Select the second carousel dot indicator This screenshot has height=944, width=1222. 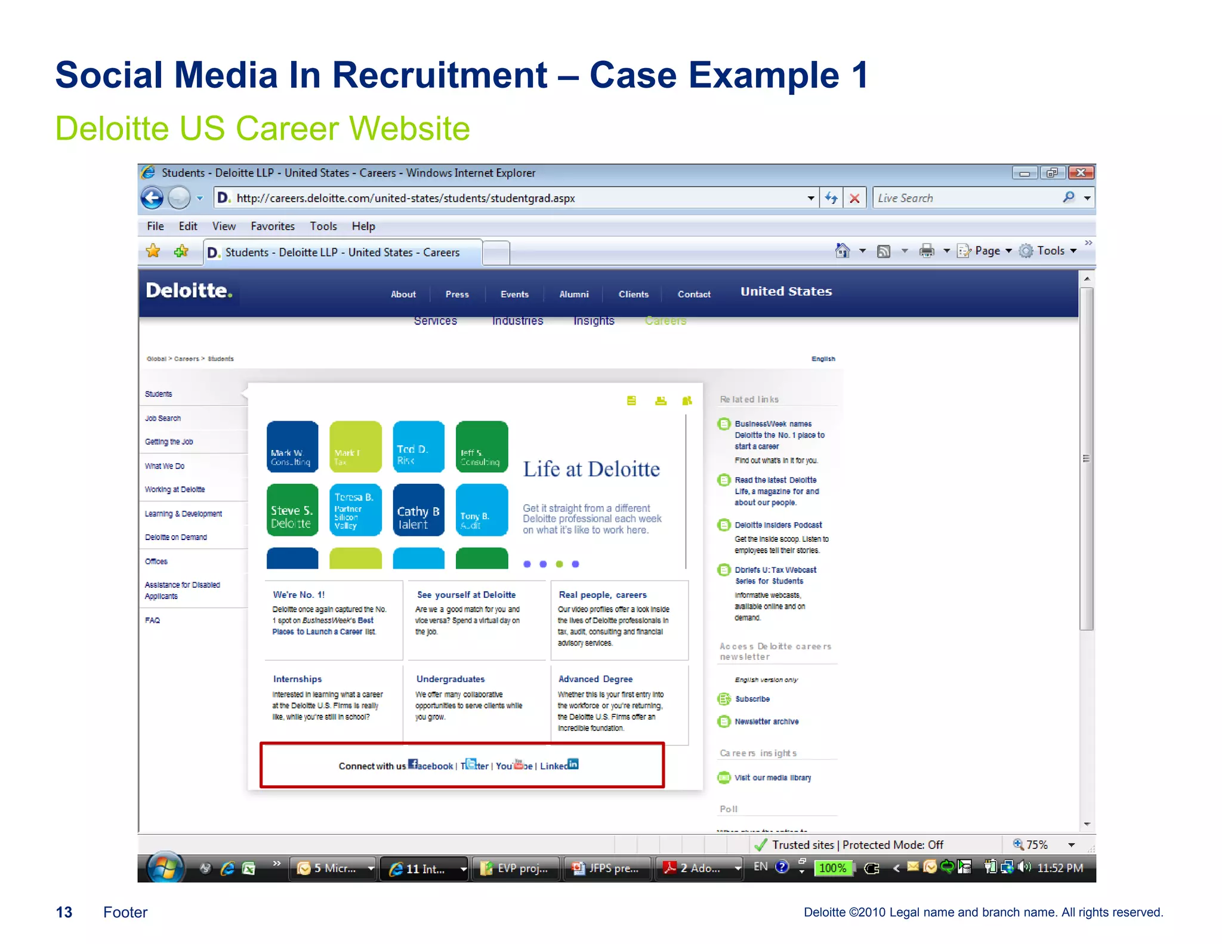tap(543, 564)
